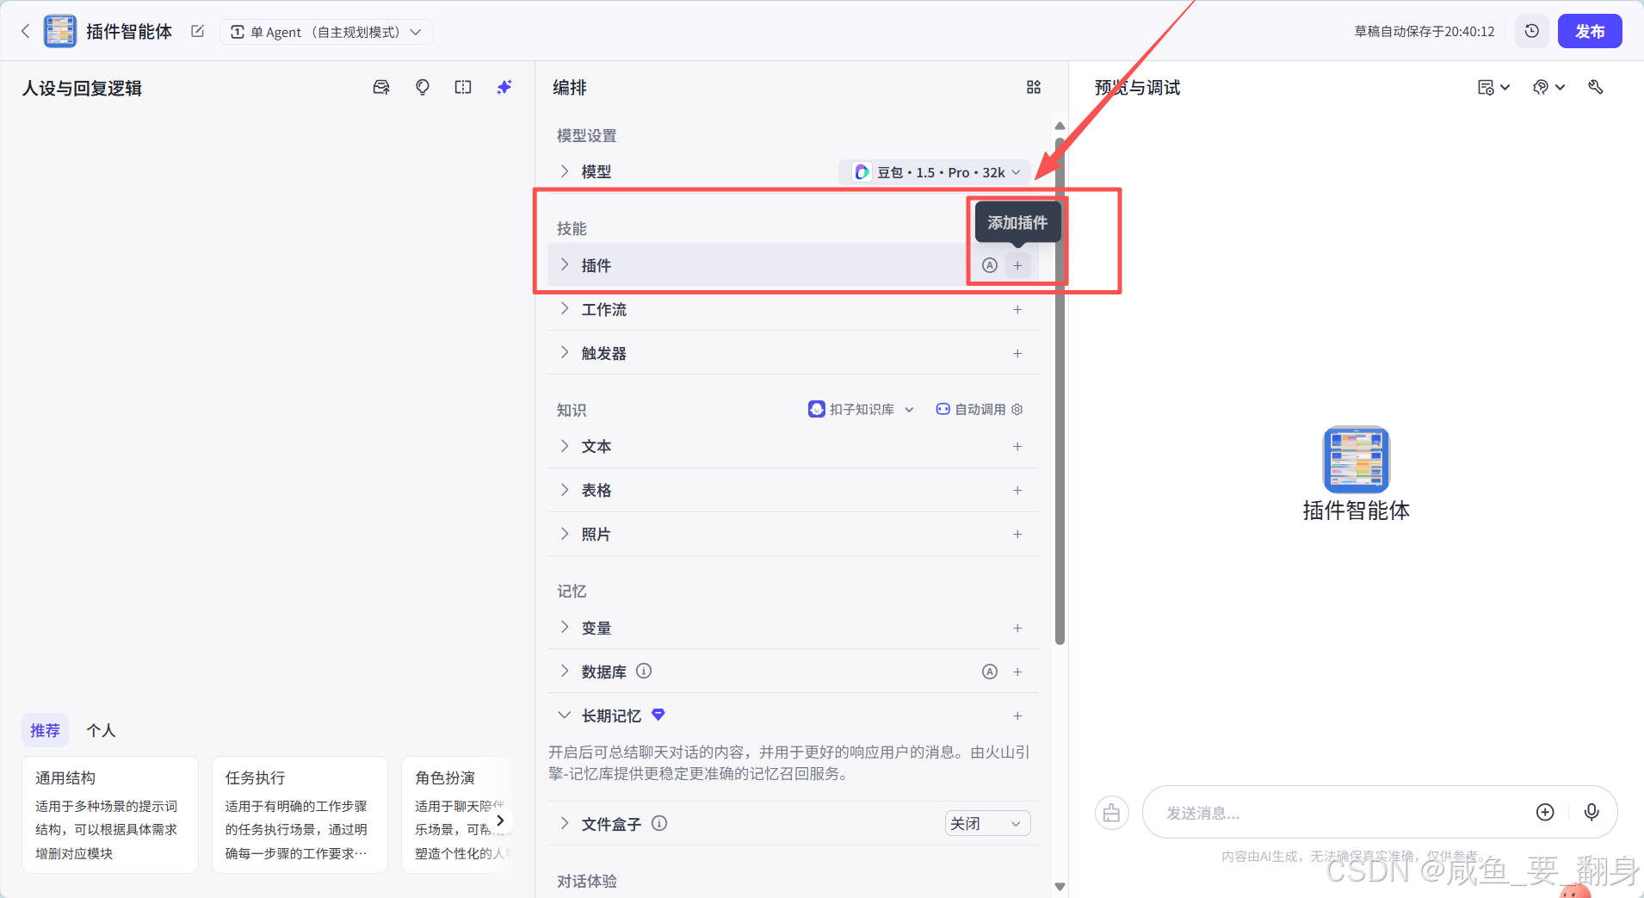Viewport: 1644px width, 898px height.
Task: Add a 工作流 with plus
Action: [1017, 309]
